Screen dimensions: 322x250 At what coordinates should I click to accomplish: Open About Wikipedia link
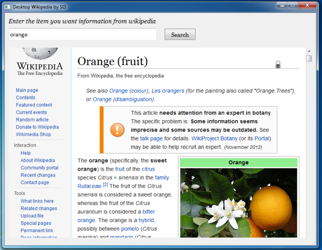pos(38,161)
